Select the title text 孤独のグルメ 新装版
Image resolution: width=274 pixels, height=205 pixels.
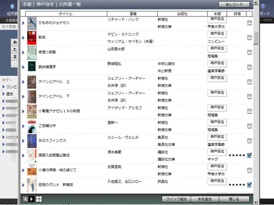pos(56,185)
